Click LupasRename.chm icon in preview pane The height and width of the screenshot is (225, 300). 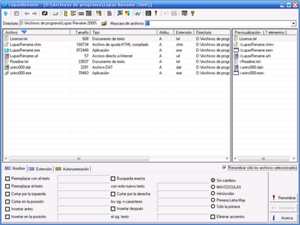(x=236, y=44)
